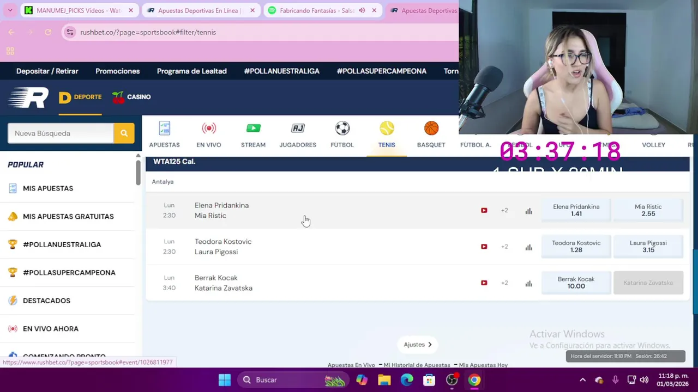The width and height of the screenshot is (698, 392).
Task: Open stream for Pridankina vs Ristic
Action: [x=484, y=210]
